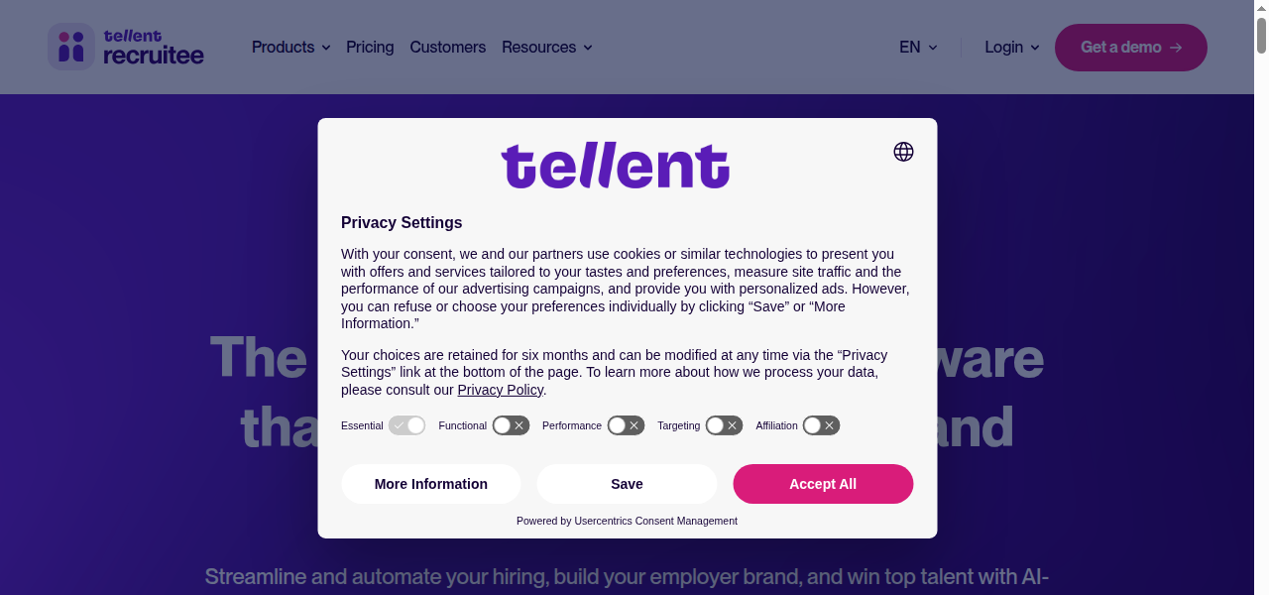Click Save to store cookie preferences
The width and height of the screenshot is (1269, 595).
[x=627, y=484]
